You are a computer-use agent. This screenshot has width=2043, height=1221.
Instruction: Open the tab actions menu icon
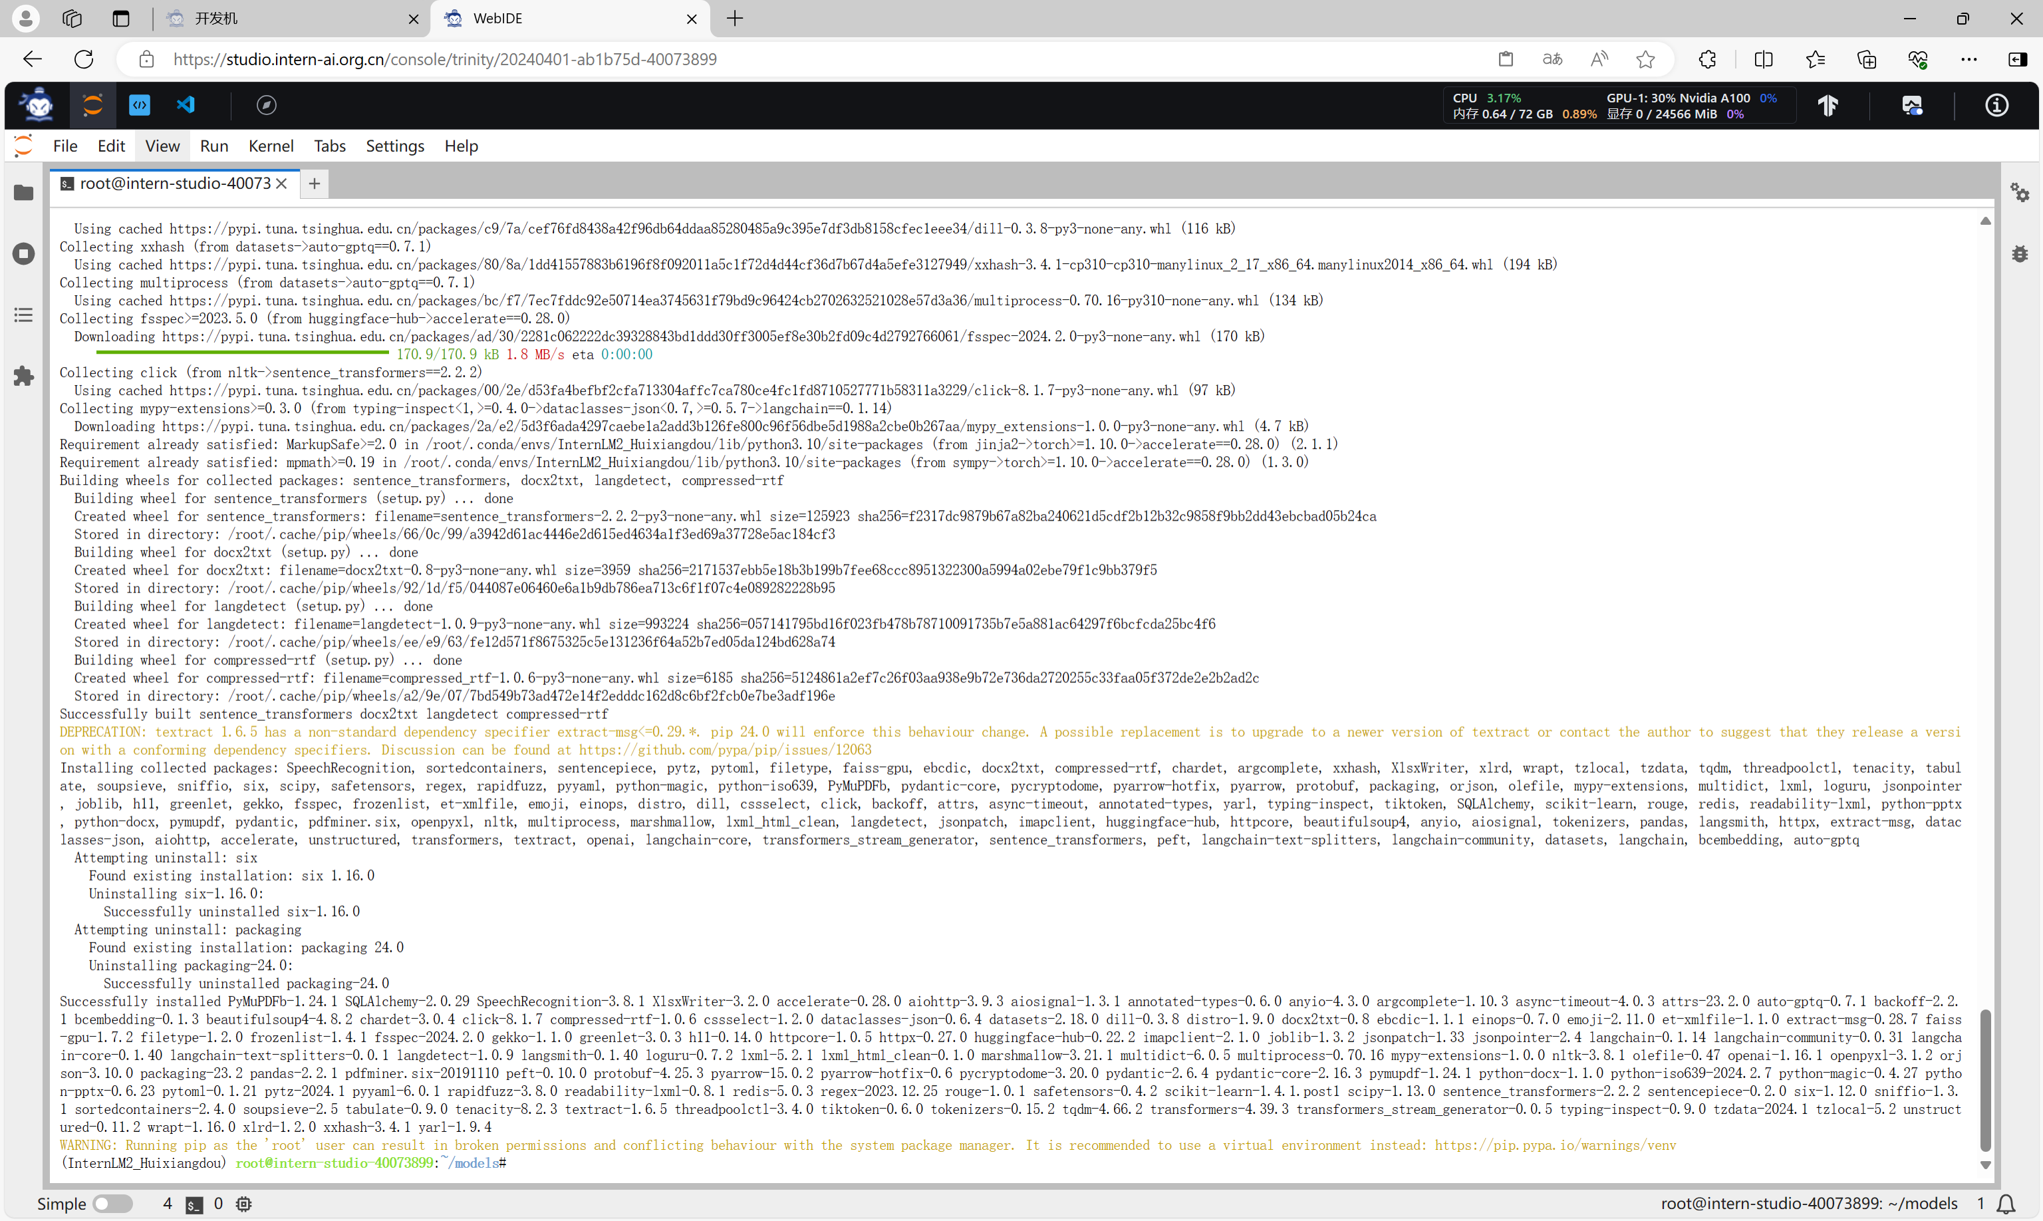[121, 18]
